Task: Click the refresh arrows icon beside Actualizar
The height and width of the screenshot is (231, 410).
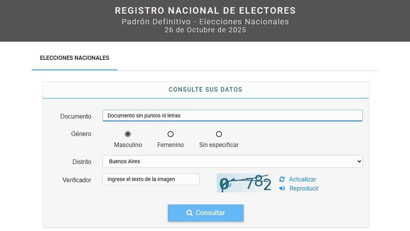Action: click(x=282, y=179)
